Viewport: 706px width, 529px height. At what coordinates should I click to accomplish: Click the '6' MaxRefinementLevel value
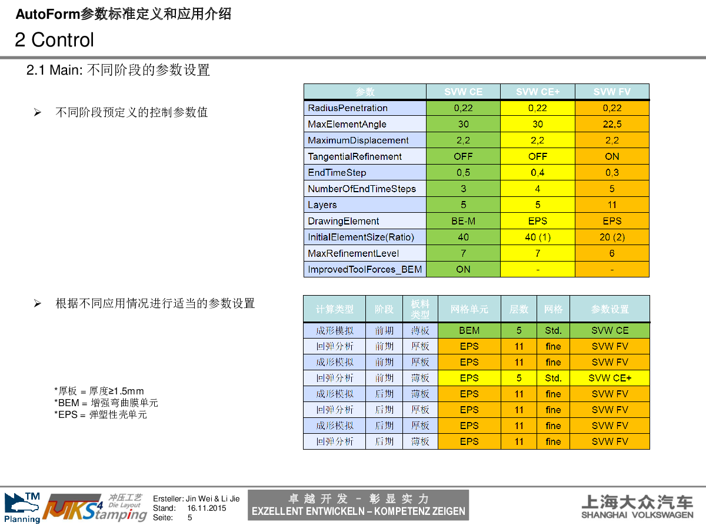[x=612, y=253]
